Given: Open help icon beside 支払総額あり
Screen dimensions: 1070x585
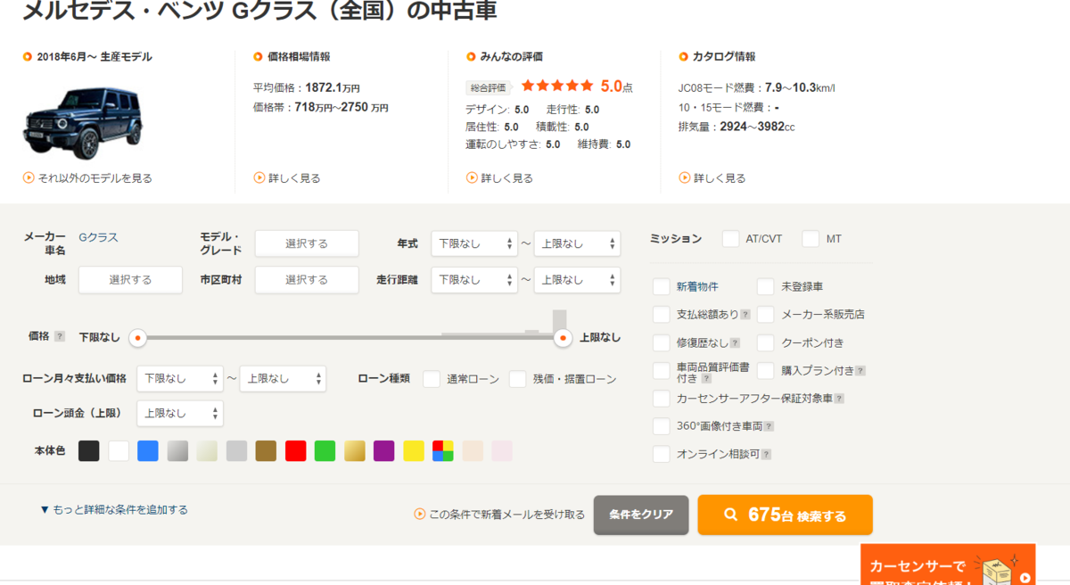Looking at the screenshot, I should coord(745,315).
